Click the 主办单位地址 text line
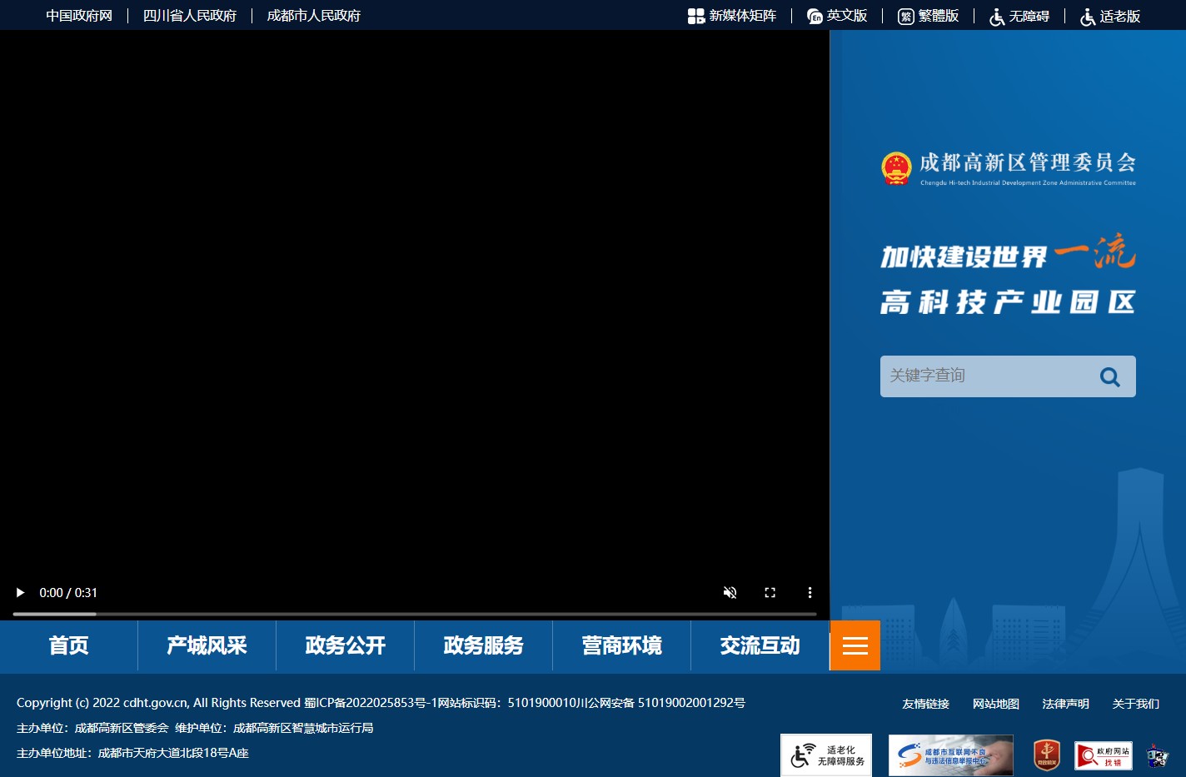Image resolution: width=1186 pixels, height=777 pixels. [x=132, y=753]
